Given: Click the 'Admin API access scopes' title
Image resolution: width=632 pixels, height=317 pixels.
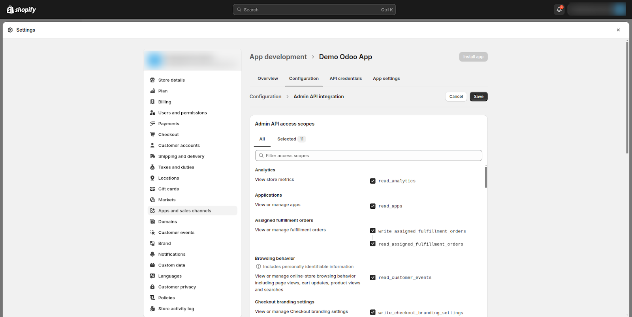Looking at the screenshot, I should [x=285, y=124].
